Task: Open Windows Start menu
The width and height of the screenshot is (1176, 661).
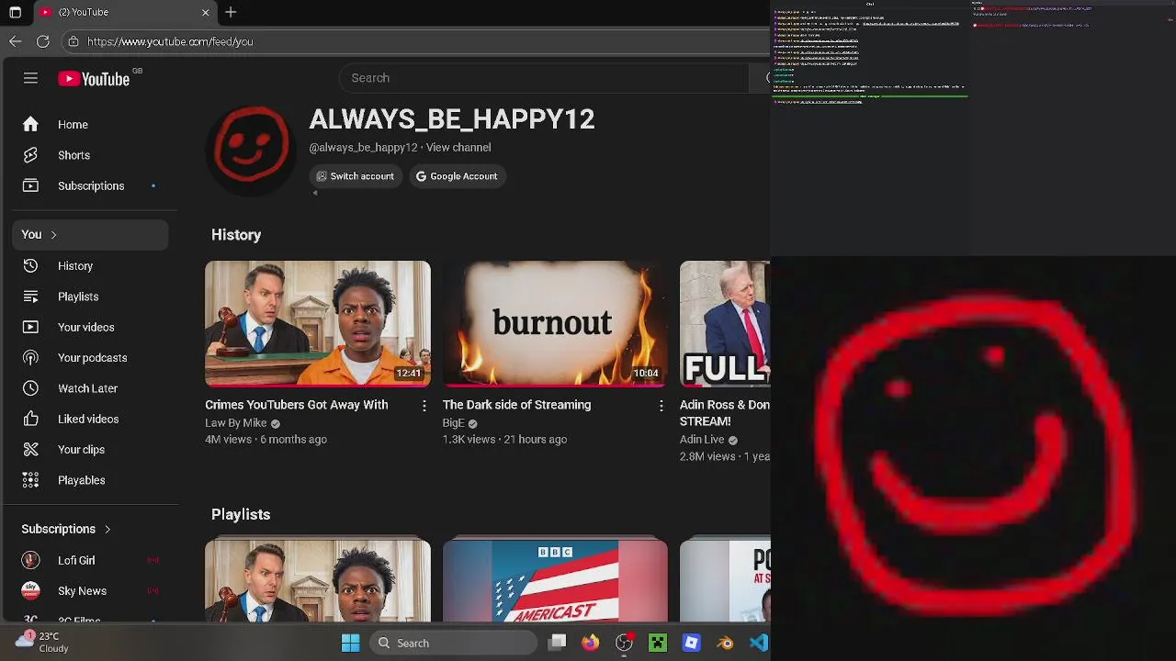Action: click(350, 644)
